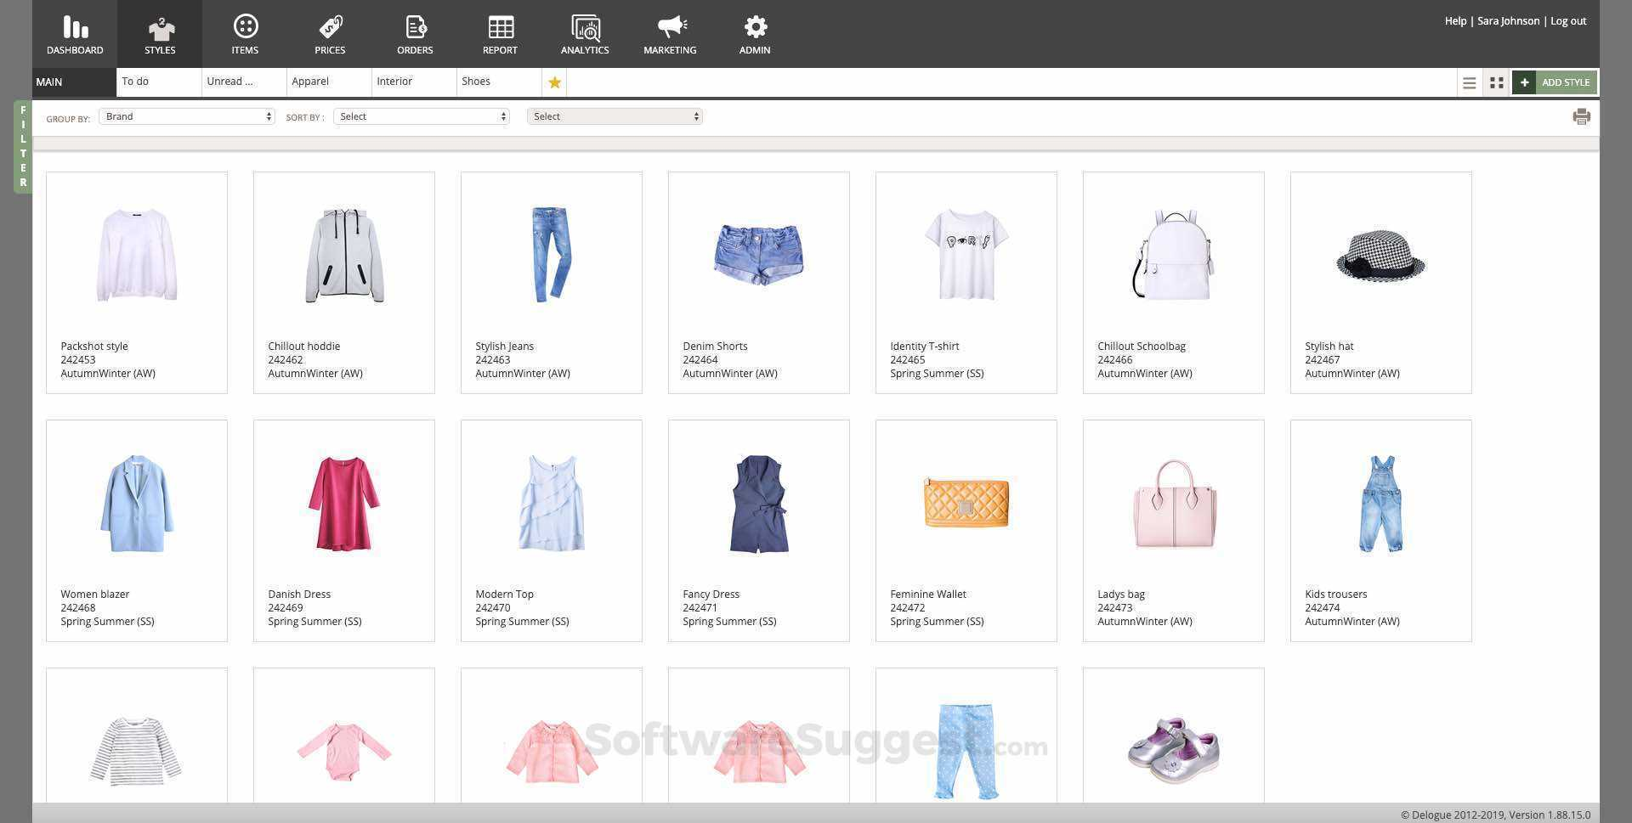
Task: Open the Marketing section
Action: click(670, 34)
